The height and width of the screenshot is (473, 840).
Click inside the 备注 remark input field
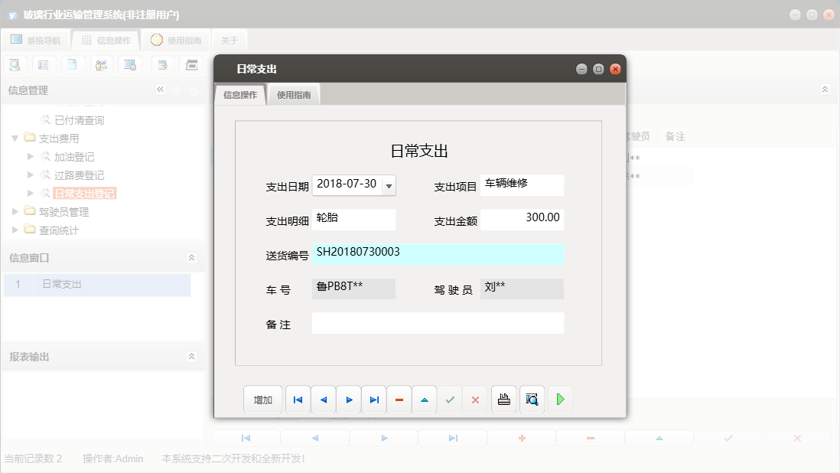click(x=436, y=323)
